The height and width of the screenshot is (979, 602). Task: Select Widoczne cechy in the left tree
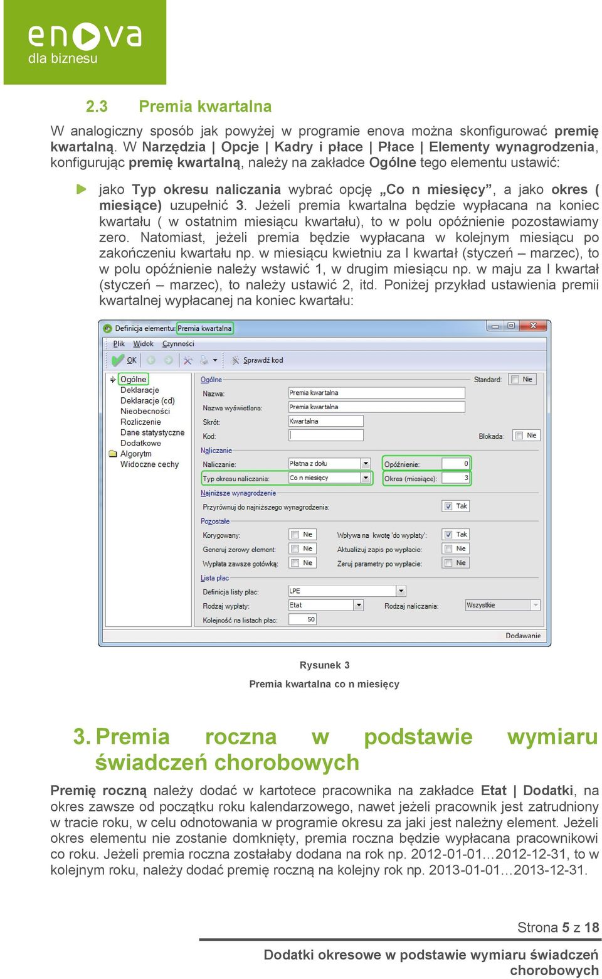(149, 464)
